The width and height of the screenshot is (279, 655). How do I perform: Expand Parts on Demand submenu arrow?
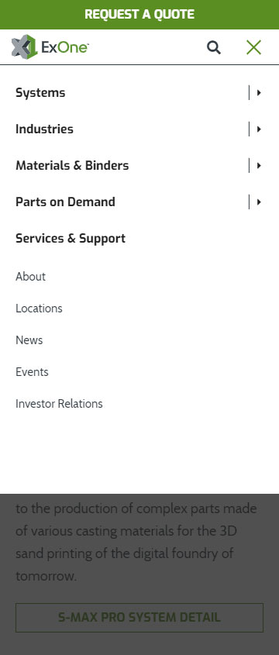[259, 202]
